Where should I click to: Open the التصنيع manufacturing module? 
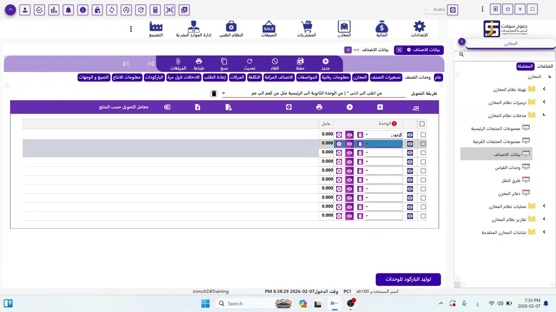click(x=156, y=29)
